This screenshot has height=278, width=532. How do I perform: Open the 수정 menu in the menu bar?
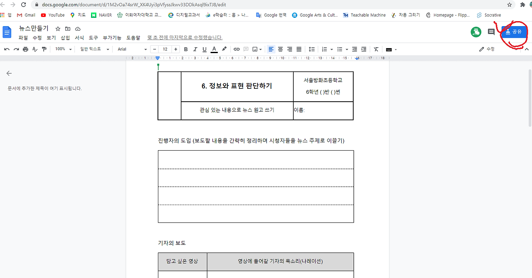click(x=37, y=38)
